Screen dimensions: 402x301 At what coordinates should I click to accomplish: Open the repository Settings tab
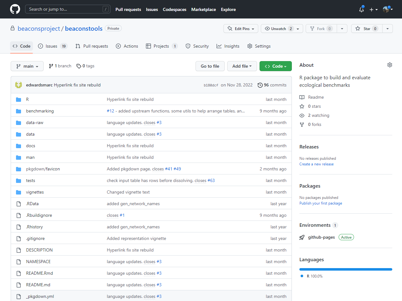click(x=259, y=46)
